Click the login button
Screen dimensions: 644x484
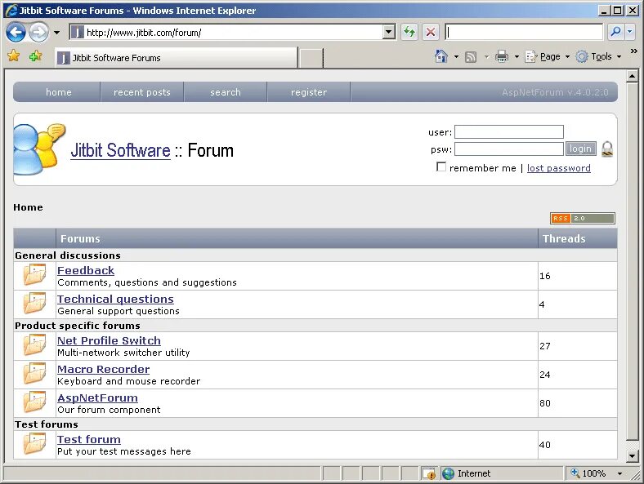click(580, 149)
